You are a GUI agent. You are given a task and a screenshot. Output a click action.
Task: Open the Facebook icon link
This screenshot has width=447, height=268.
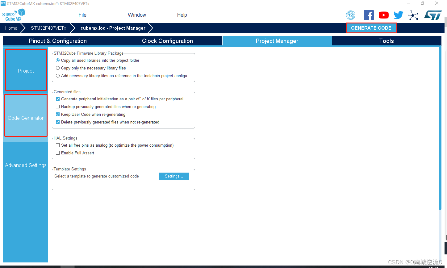click(369, 15)
